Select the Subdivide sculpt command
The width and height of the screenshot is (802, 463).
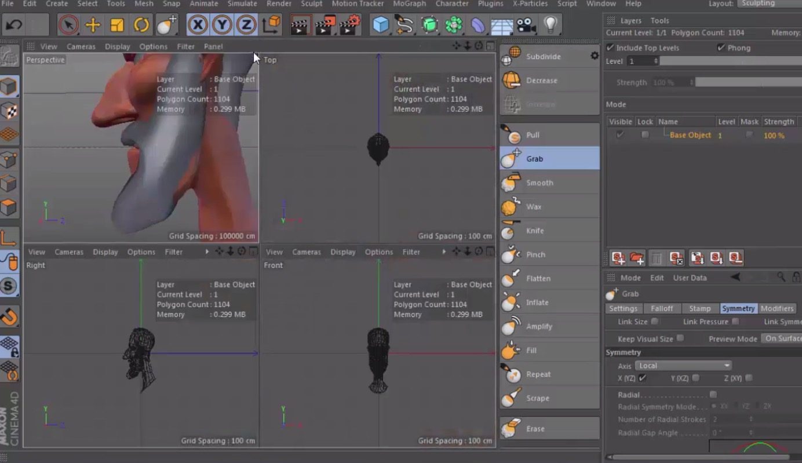click(x=549, y=56)
